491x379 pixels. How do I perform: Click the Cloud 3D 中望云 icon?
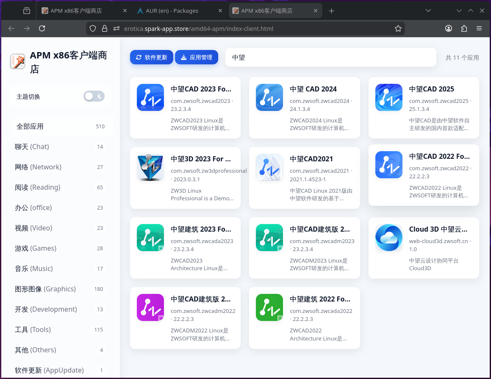[388, 238]
